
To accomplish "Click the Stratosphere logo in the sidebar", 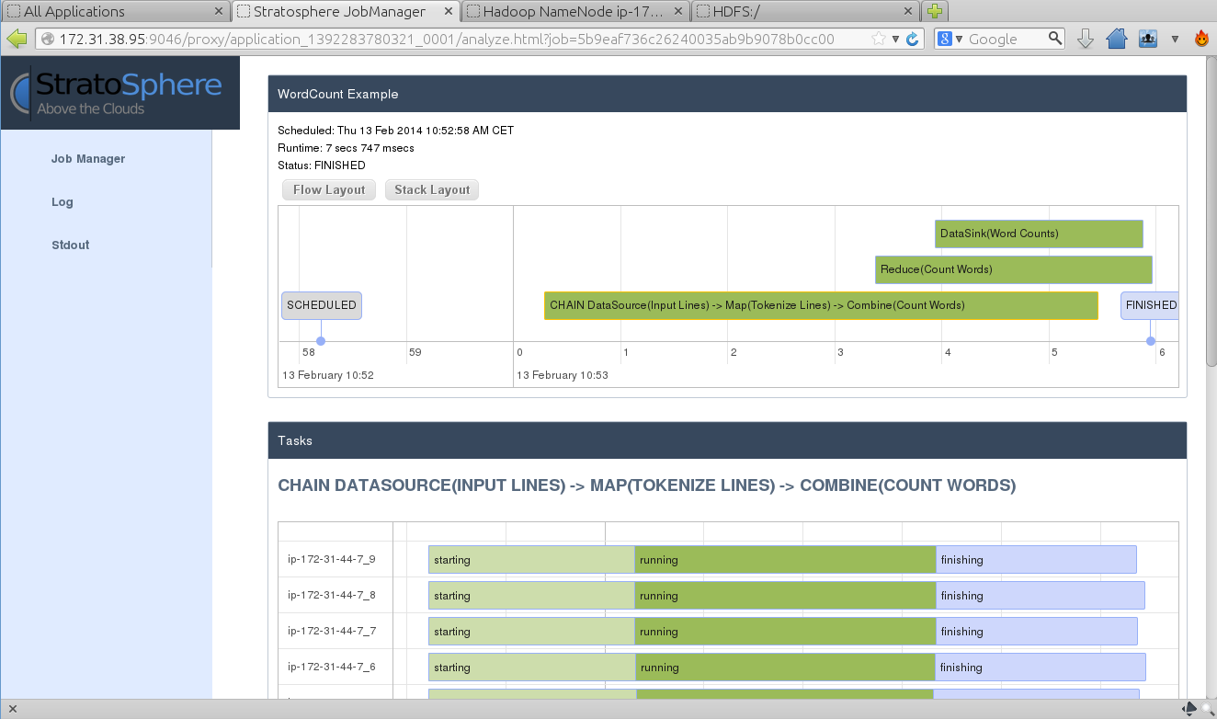I will [119, 94].
